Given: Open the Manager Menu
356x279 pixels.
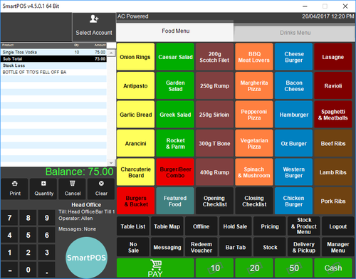Looking at the screenshot, I should (337, 247).
